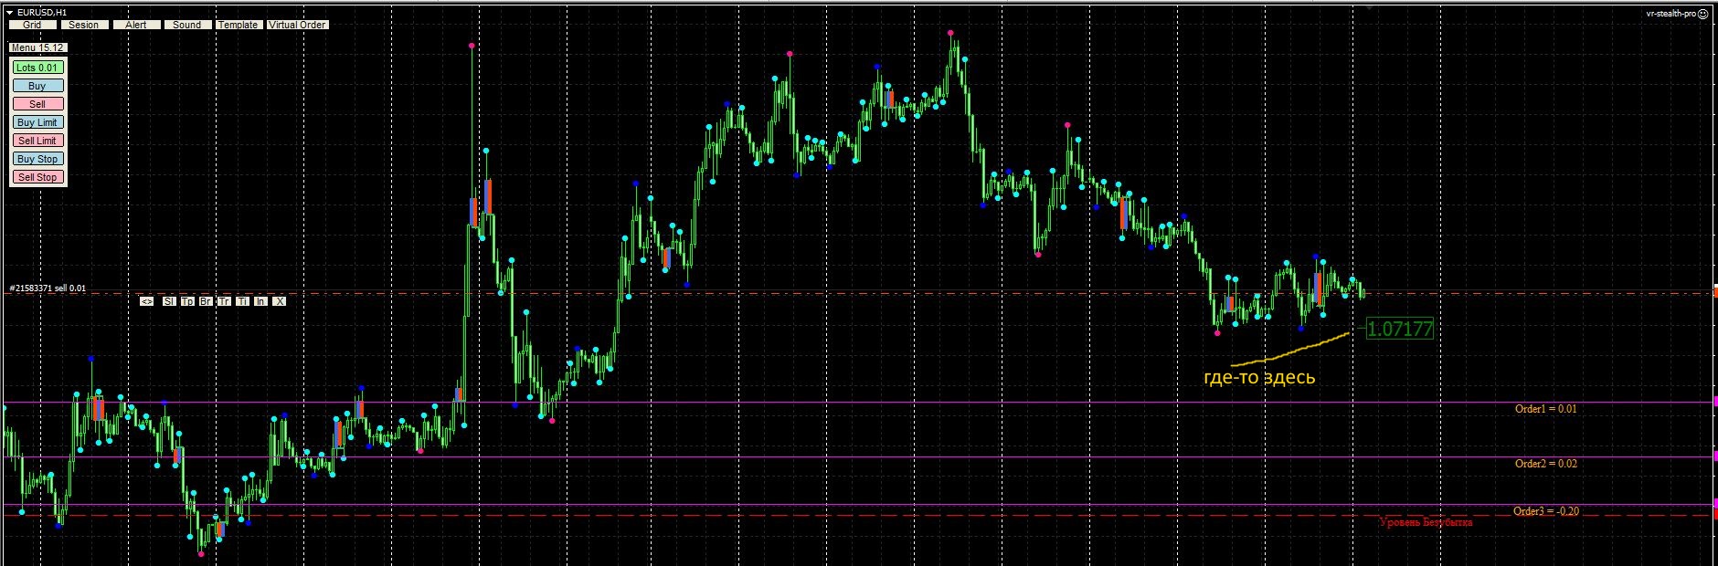Open the Alert tab
Screen dimensions: 1718x566
(x=136, y=25)
